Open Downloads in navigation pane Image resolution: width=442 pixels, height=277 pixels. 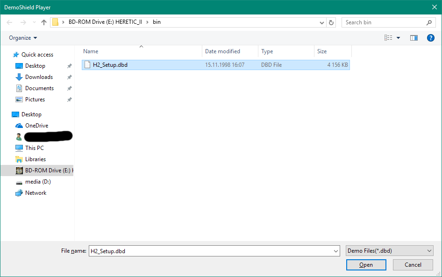(39, 77)
